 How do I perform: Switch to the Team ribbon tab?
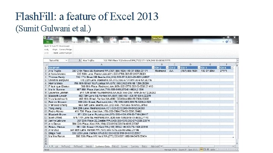pyautogui.click(x=147, y=42)
